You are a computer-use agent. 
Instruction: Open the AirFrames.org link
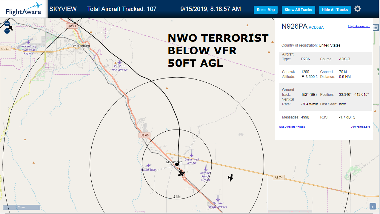click(x=361, y=127)
